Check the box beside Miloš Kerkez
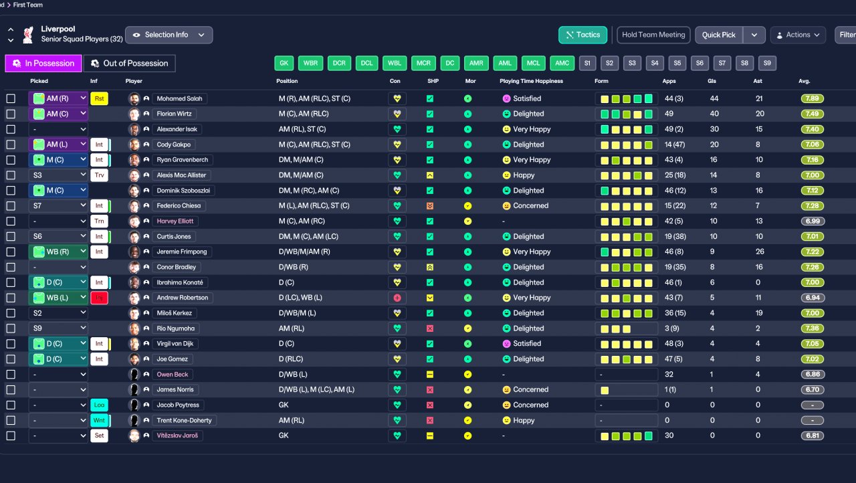856x483 pixels. 11,313
